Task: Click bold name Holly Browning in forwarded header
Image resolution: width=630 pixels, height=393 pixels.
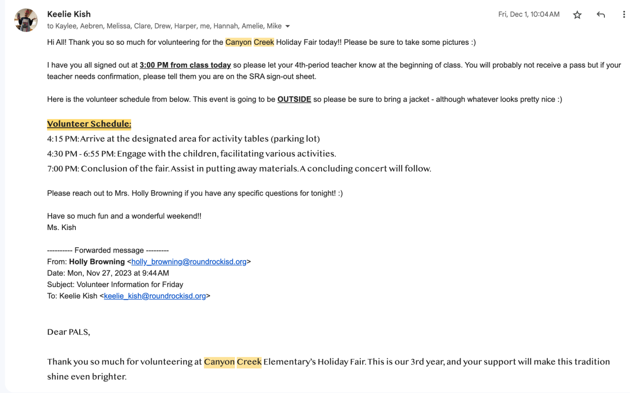Action: point(96,262)
